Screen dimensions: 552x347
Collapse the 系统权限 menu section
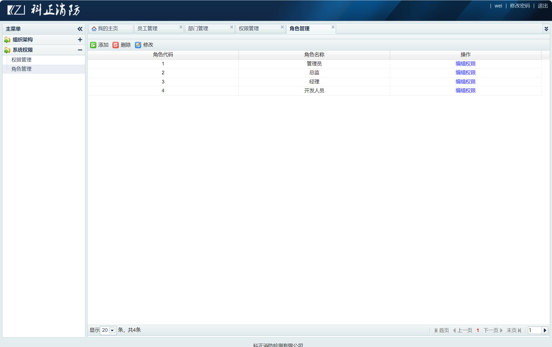click(80, 50)
